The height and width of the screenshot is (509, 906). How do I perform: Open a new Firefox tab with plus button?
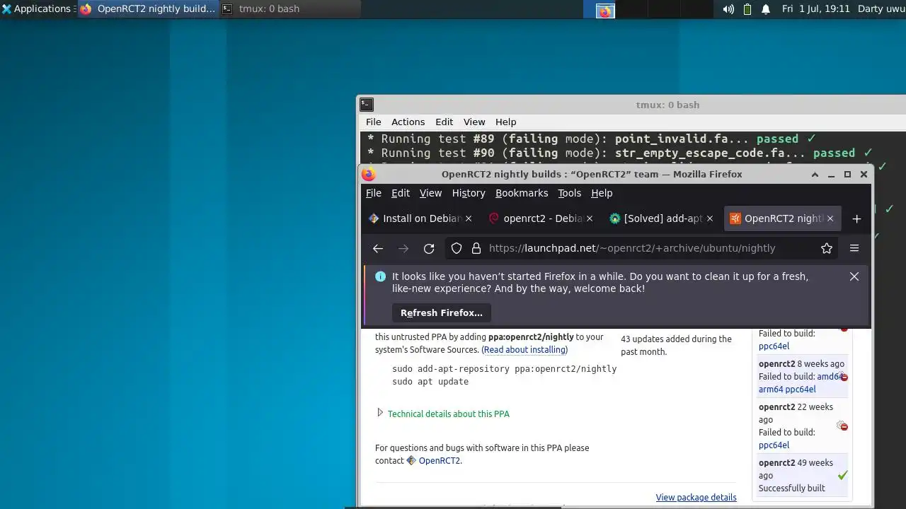click(x=856, y=218)
